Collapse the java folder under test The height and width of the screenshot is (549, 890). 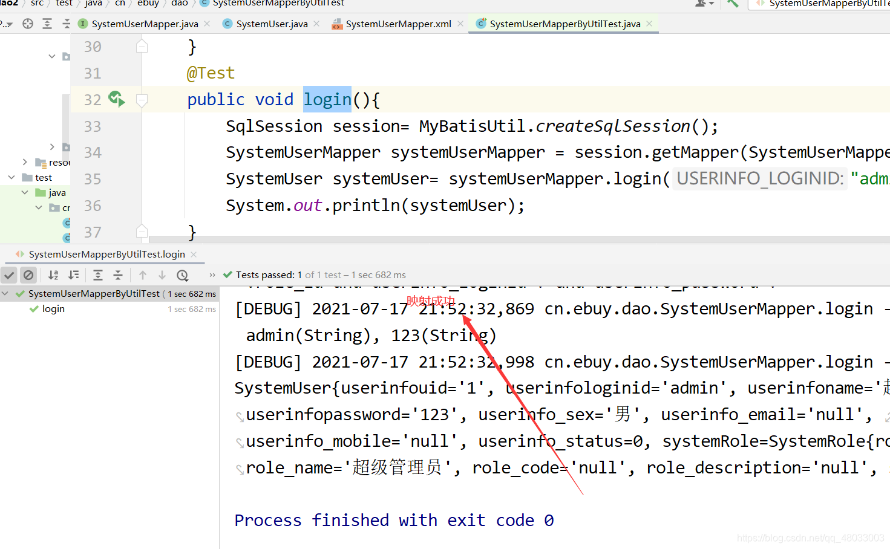click(25, 192)
